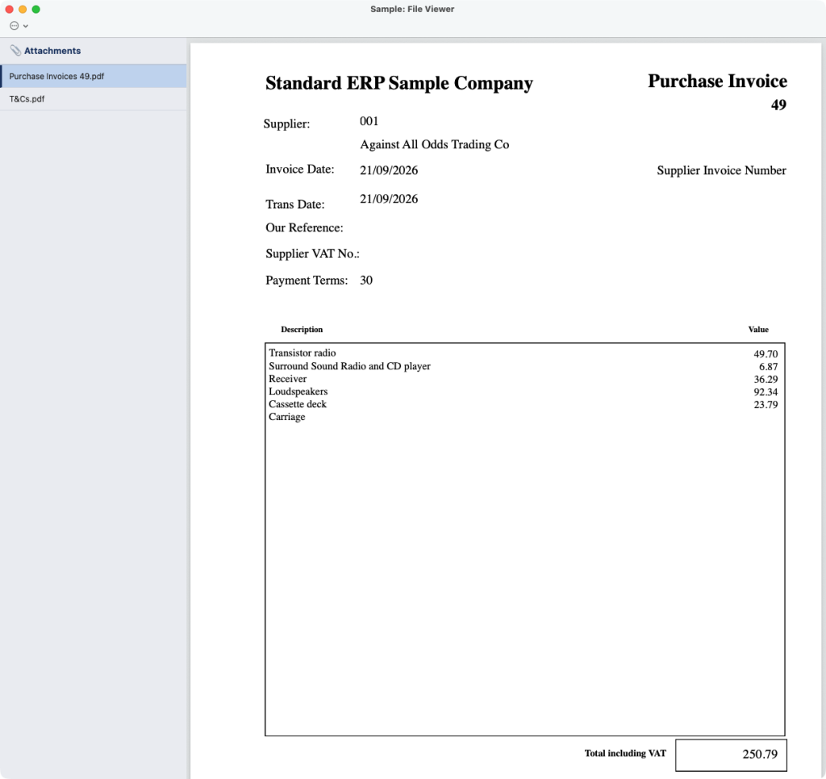Click the Loudspeakers line item
826x779 pixels.
pos(298,391)
